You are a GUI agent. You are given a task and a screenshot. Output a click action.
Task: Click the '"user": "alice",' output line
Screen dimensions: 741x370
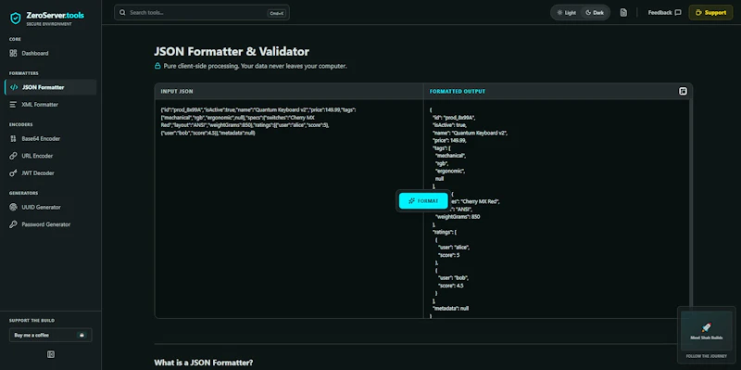454,248
